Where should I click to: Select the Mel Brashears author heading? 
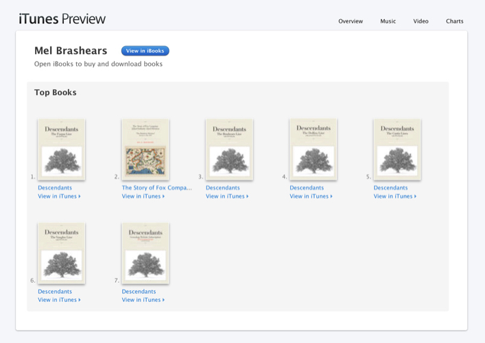pyautogui.click(x=71, y=51)
